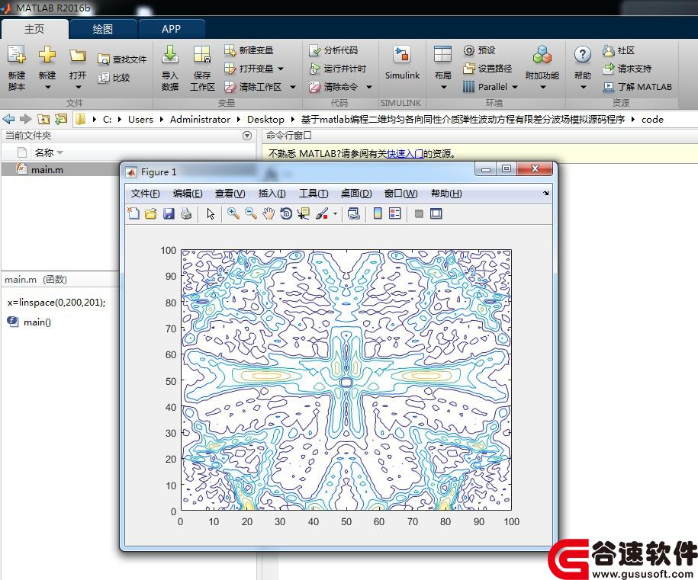698x580 pixels.
Task: Click the Administrator segment in address path
Action: click(200, 119)
